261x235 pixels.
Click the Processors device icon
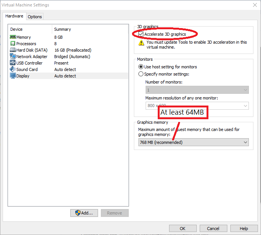pos(13,44)
